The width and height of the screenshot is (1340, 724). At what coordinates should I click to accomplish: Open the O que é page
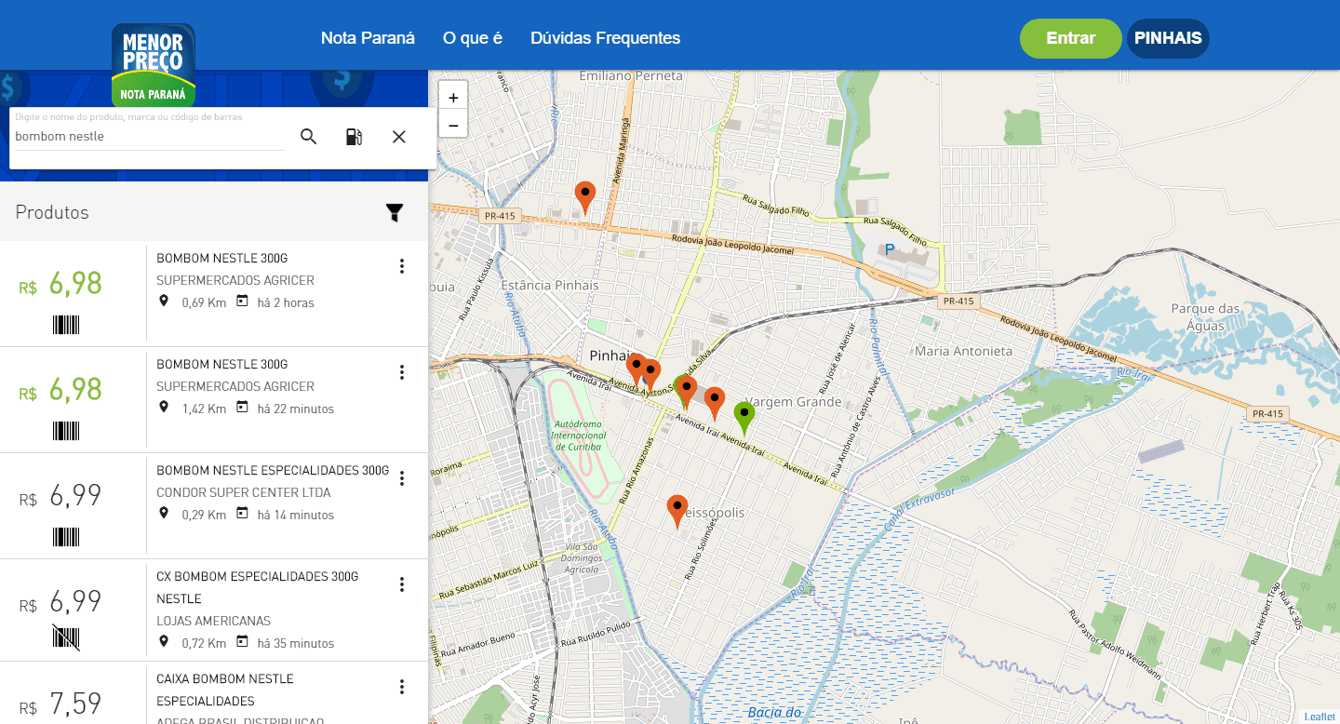click(x=473, y=38)
